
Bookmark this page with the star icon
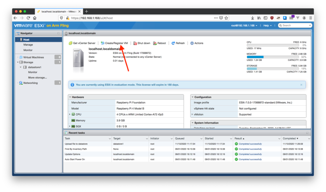click(x=226, y=18)
